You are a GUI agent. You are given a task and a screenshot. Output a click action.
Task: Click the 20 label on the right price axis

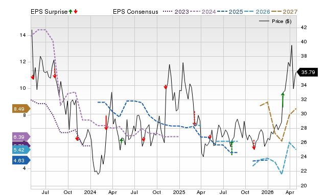click(303, 185)
